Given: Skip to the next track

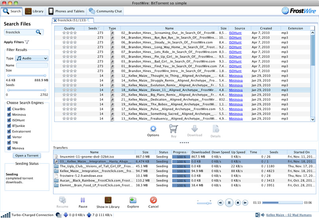Looking at the screenshot, I should point(245,203).
